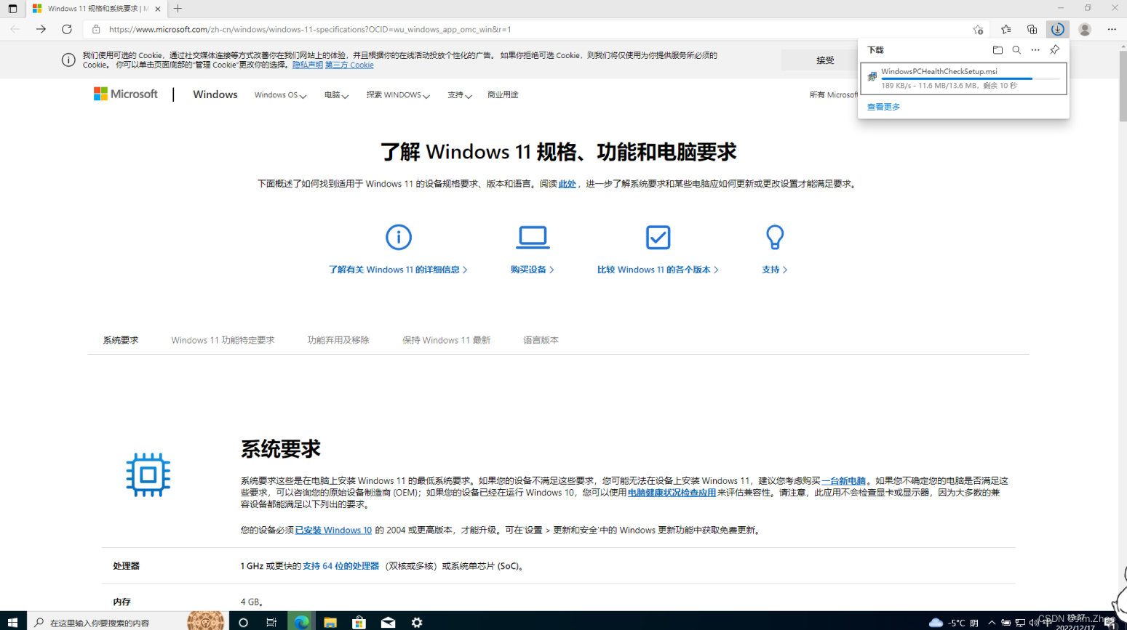Open downloads folder icon in downloads panel

pos(997,50)
